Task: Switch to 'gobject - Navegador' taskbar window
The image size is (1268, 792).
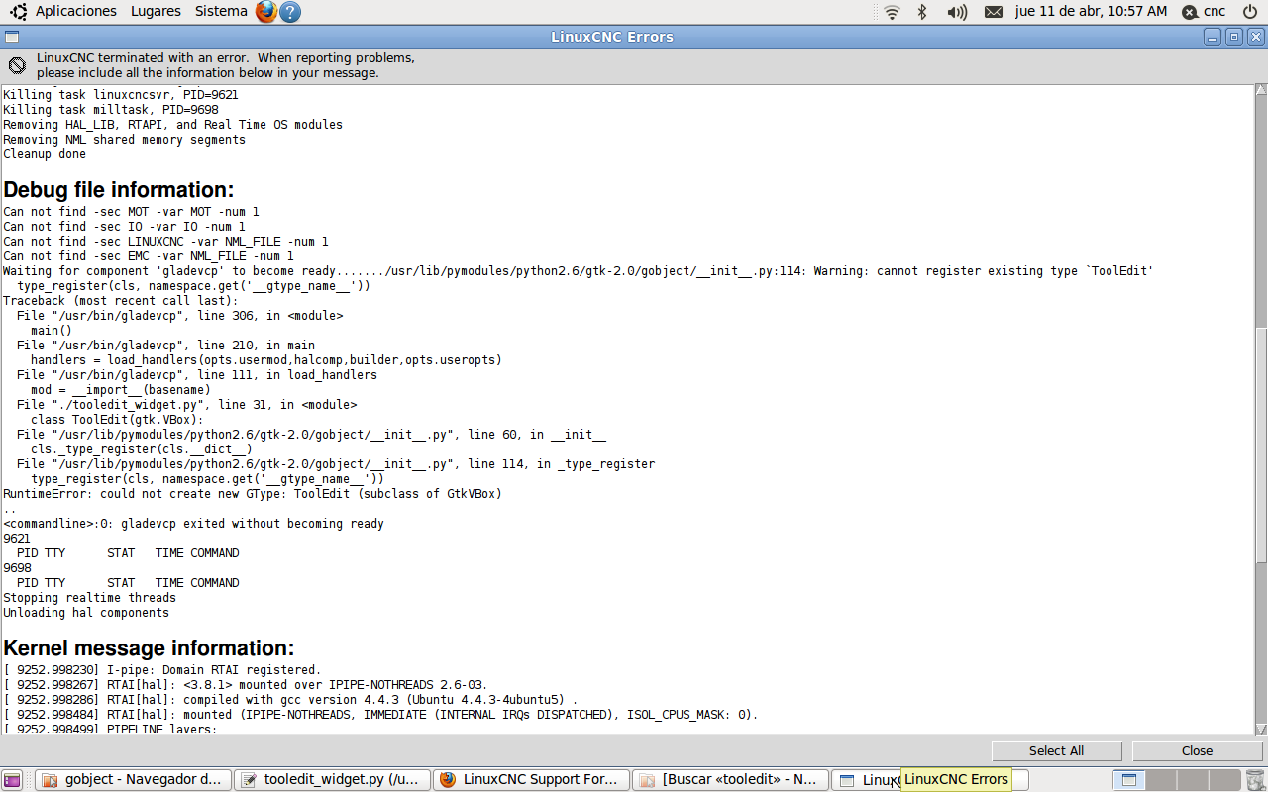Action: tap(134, 780)
